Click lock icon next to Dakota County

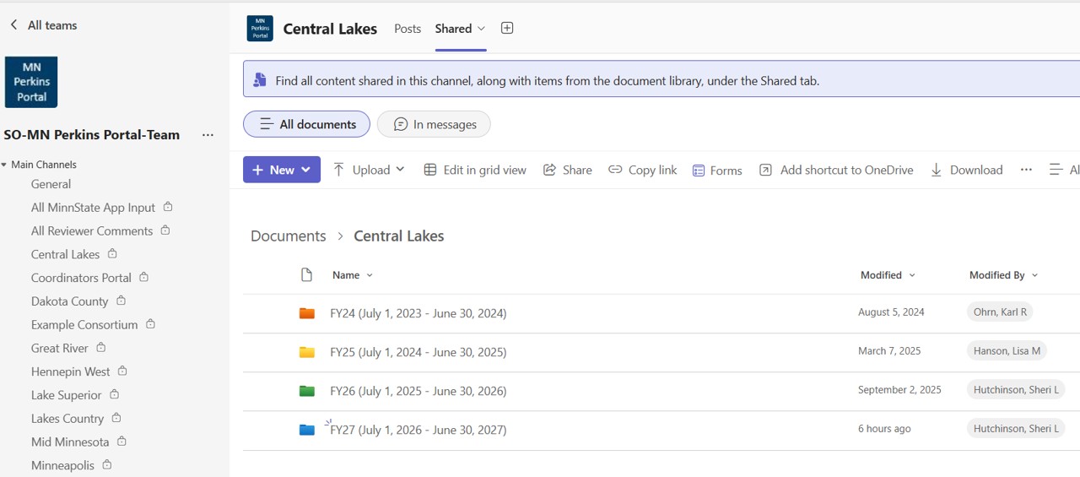tap(121, 301)
